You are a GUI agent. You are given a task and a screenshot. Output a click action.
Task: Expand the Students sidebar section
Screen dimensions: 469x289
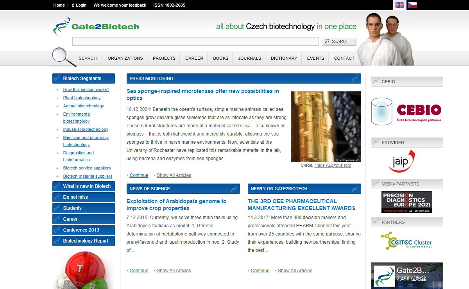pos(84,208)
